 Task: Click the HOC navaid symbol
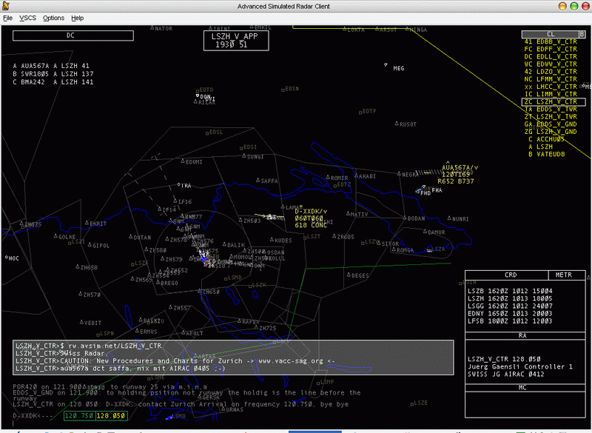pos(6,258)
